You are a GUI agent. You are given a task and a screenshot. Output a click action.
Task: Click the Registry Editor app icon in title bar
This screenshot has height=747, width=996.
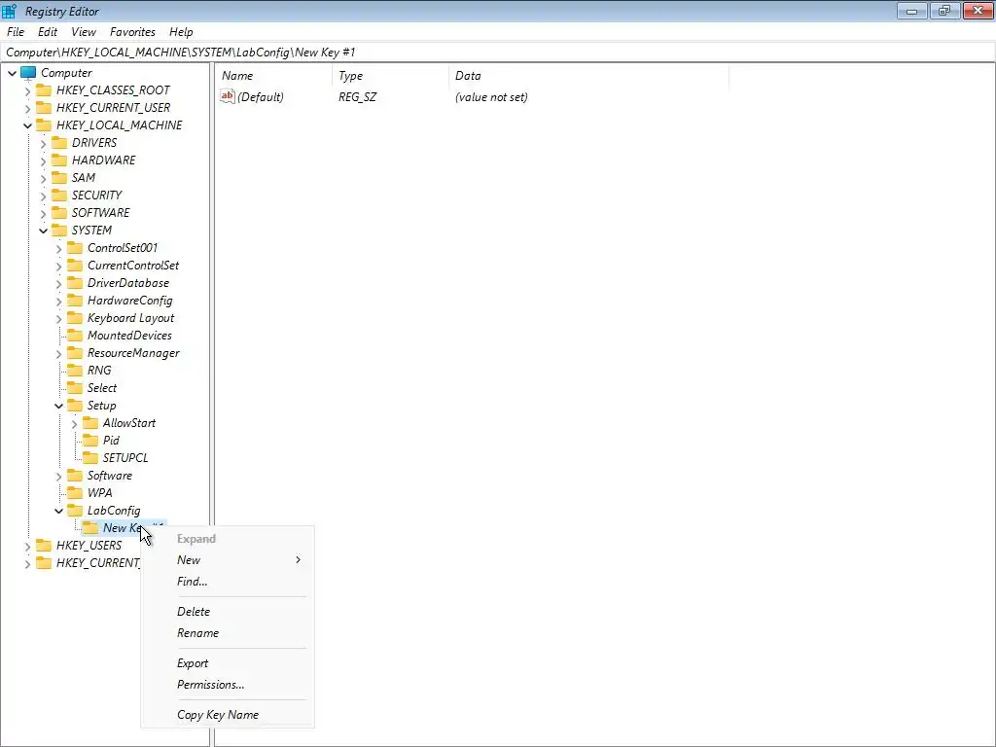(x=9, y=11)
